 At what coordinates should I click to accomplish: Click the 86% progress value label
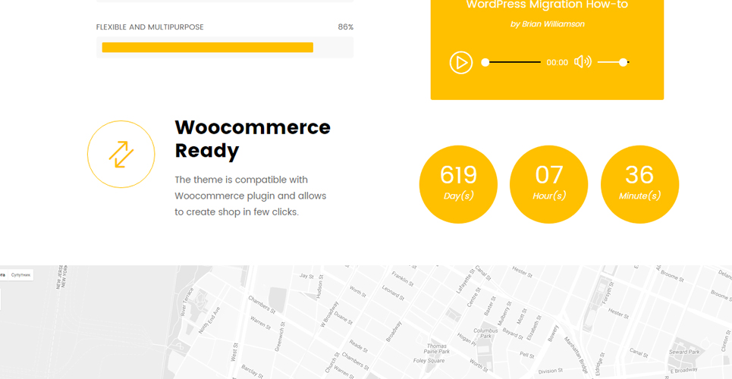click(345, 27)
